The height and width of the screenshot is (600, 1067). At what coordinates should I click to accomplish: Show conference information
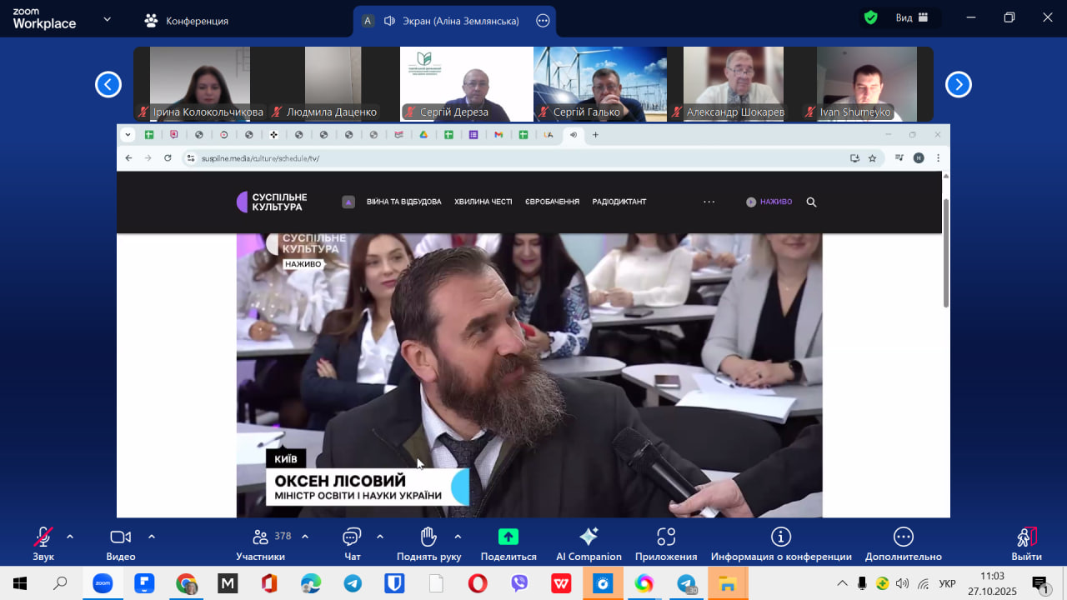click(x=780, y=537)
